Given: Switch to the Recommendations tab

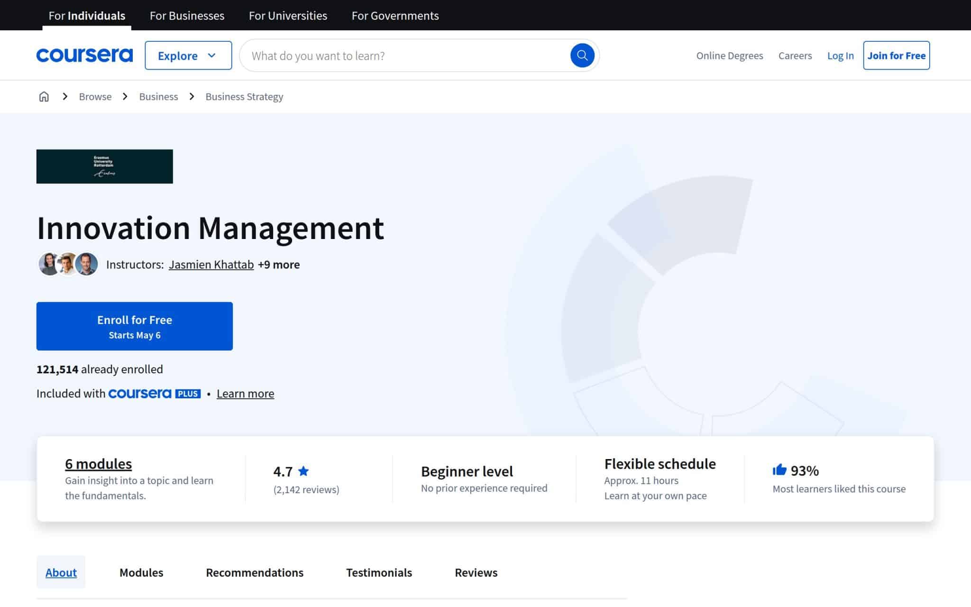Looking at the screenshot, I should [255, 572].
